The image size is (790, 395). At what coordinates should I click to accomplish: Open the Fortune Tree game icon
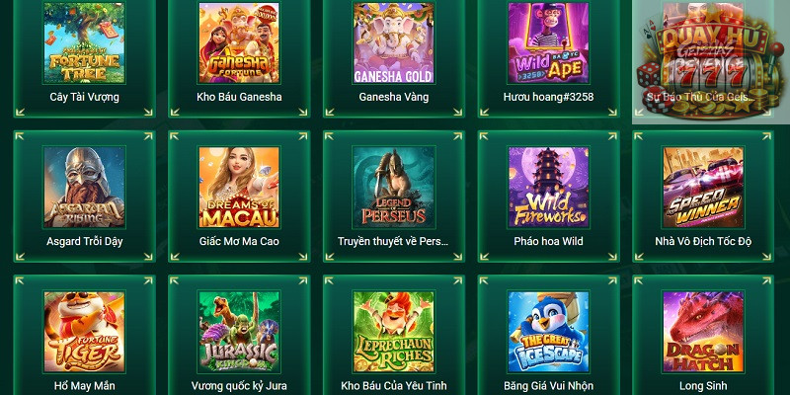coord(84,42)
